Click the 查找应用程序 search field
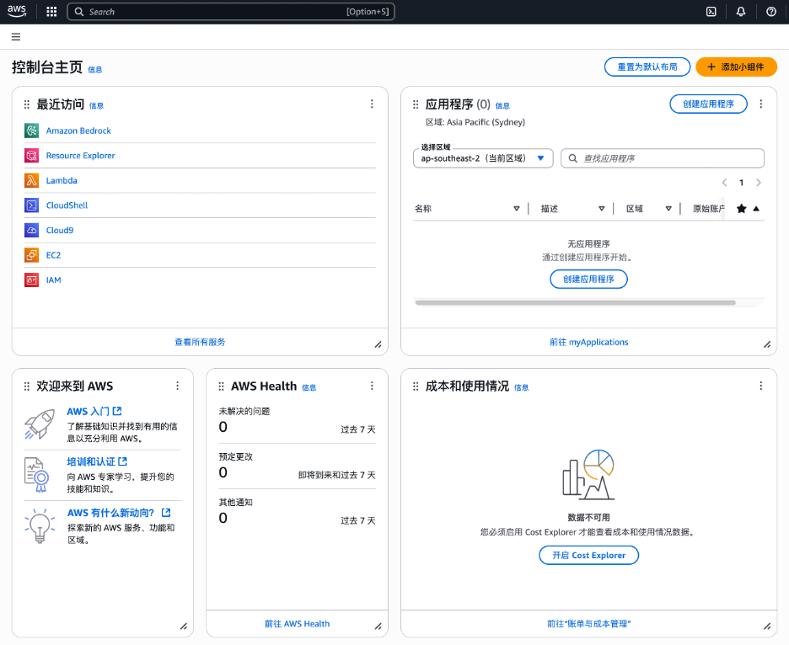 pyautogui.click(x=663, y=158)
